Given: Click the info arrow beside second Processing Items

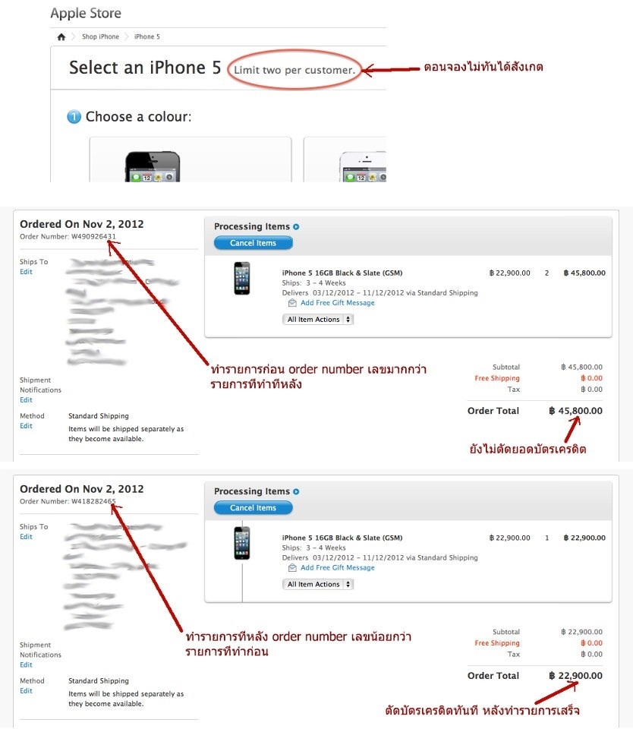Looking at the screenshot, I should 296,491.
